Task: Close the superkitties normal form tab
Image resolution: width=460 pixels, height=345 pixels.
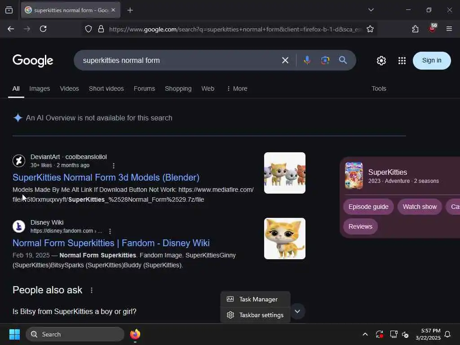Action: pos(113,10)
